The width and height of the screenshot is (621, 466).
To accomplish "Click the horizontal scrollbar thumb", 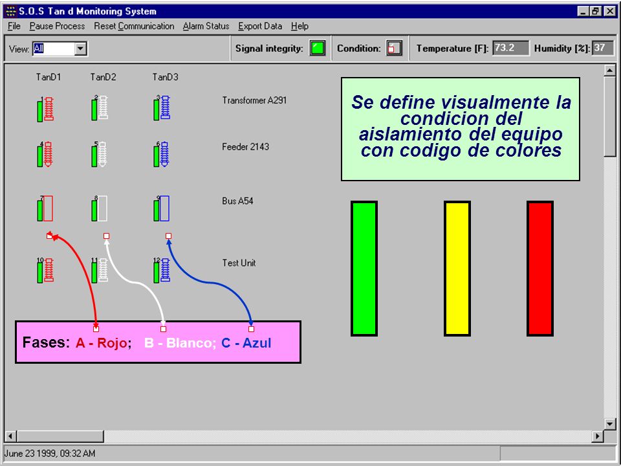I will (x=60, y=436).
